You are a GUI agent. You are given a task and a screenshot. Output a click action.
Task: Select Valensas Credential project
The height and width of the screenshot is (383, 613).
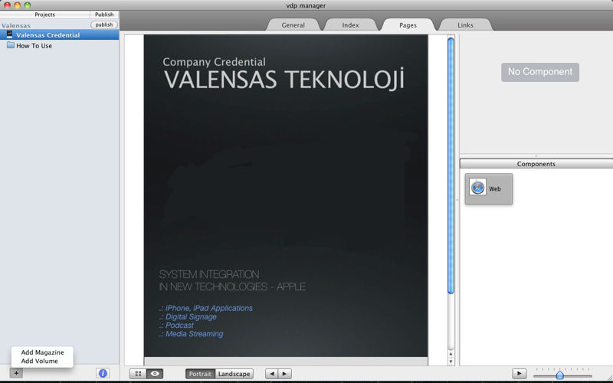[x=60, y=34]
